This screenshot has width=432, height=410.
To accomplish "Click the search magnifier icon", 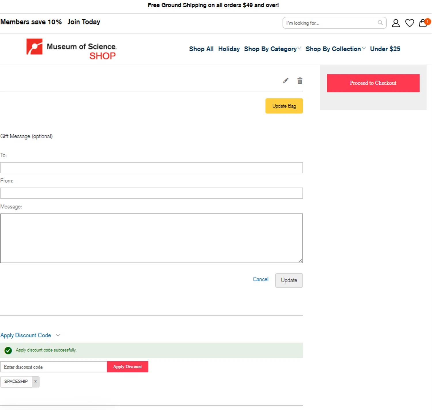I will 380,23.
